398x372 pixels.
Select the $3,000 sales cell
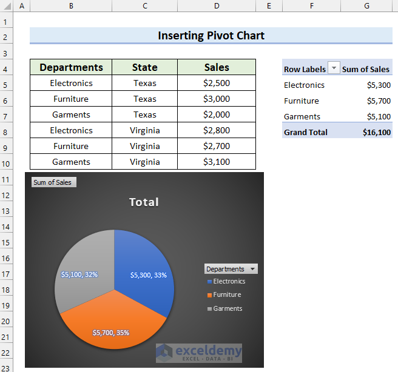[217, 99]
